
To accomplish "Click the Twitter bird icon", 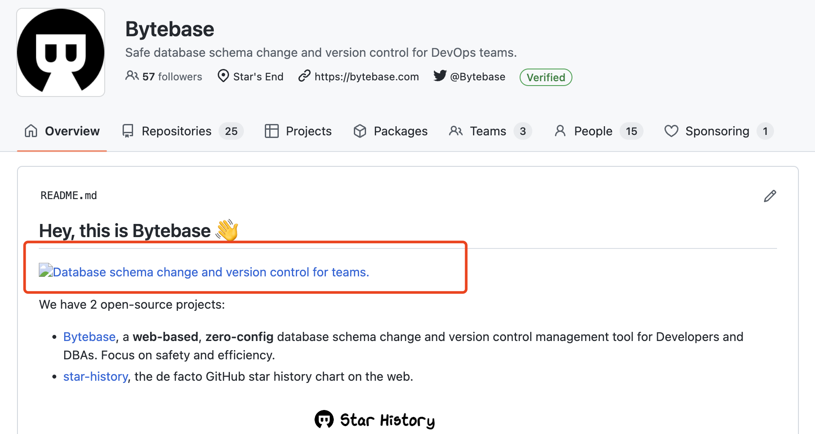I will pos(440,76).
